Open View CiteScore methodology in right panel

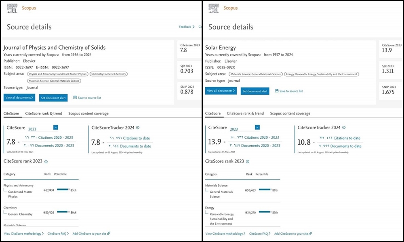pyautogui.click(x=225, y=234)
